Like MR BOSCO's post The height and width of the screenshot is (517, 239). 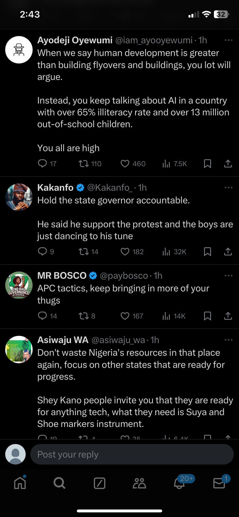coord(125,316)
